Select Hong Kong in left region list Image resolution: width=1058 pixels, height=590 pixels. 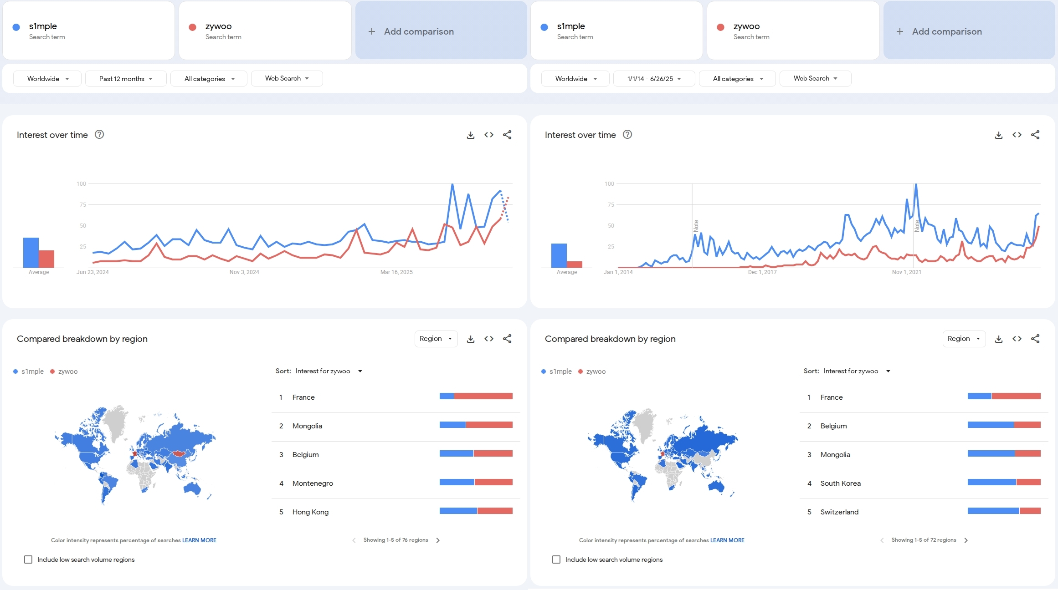point(395,512)
